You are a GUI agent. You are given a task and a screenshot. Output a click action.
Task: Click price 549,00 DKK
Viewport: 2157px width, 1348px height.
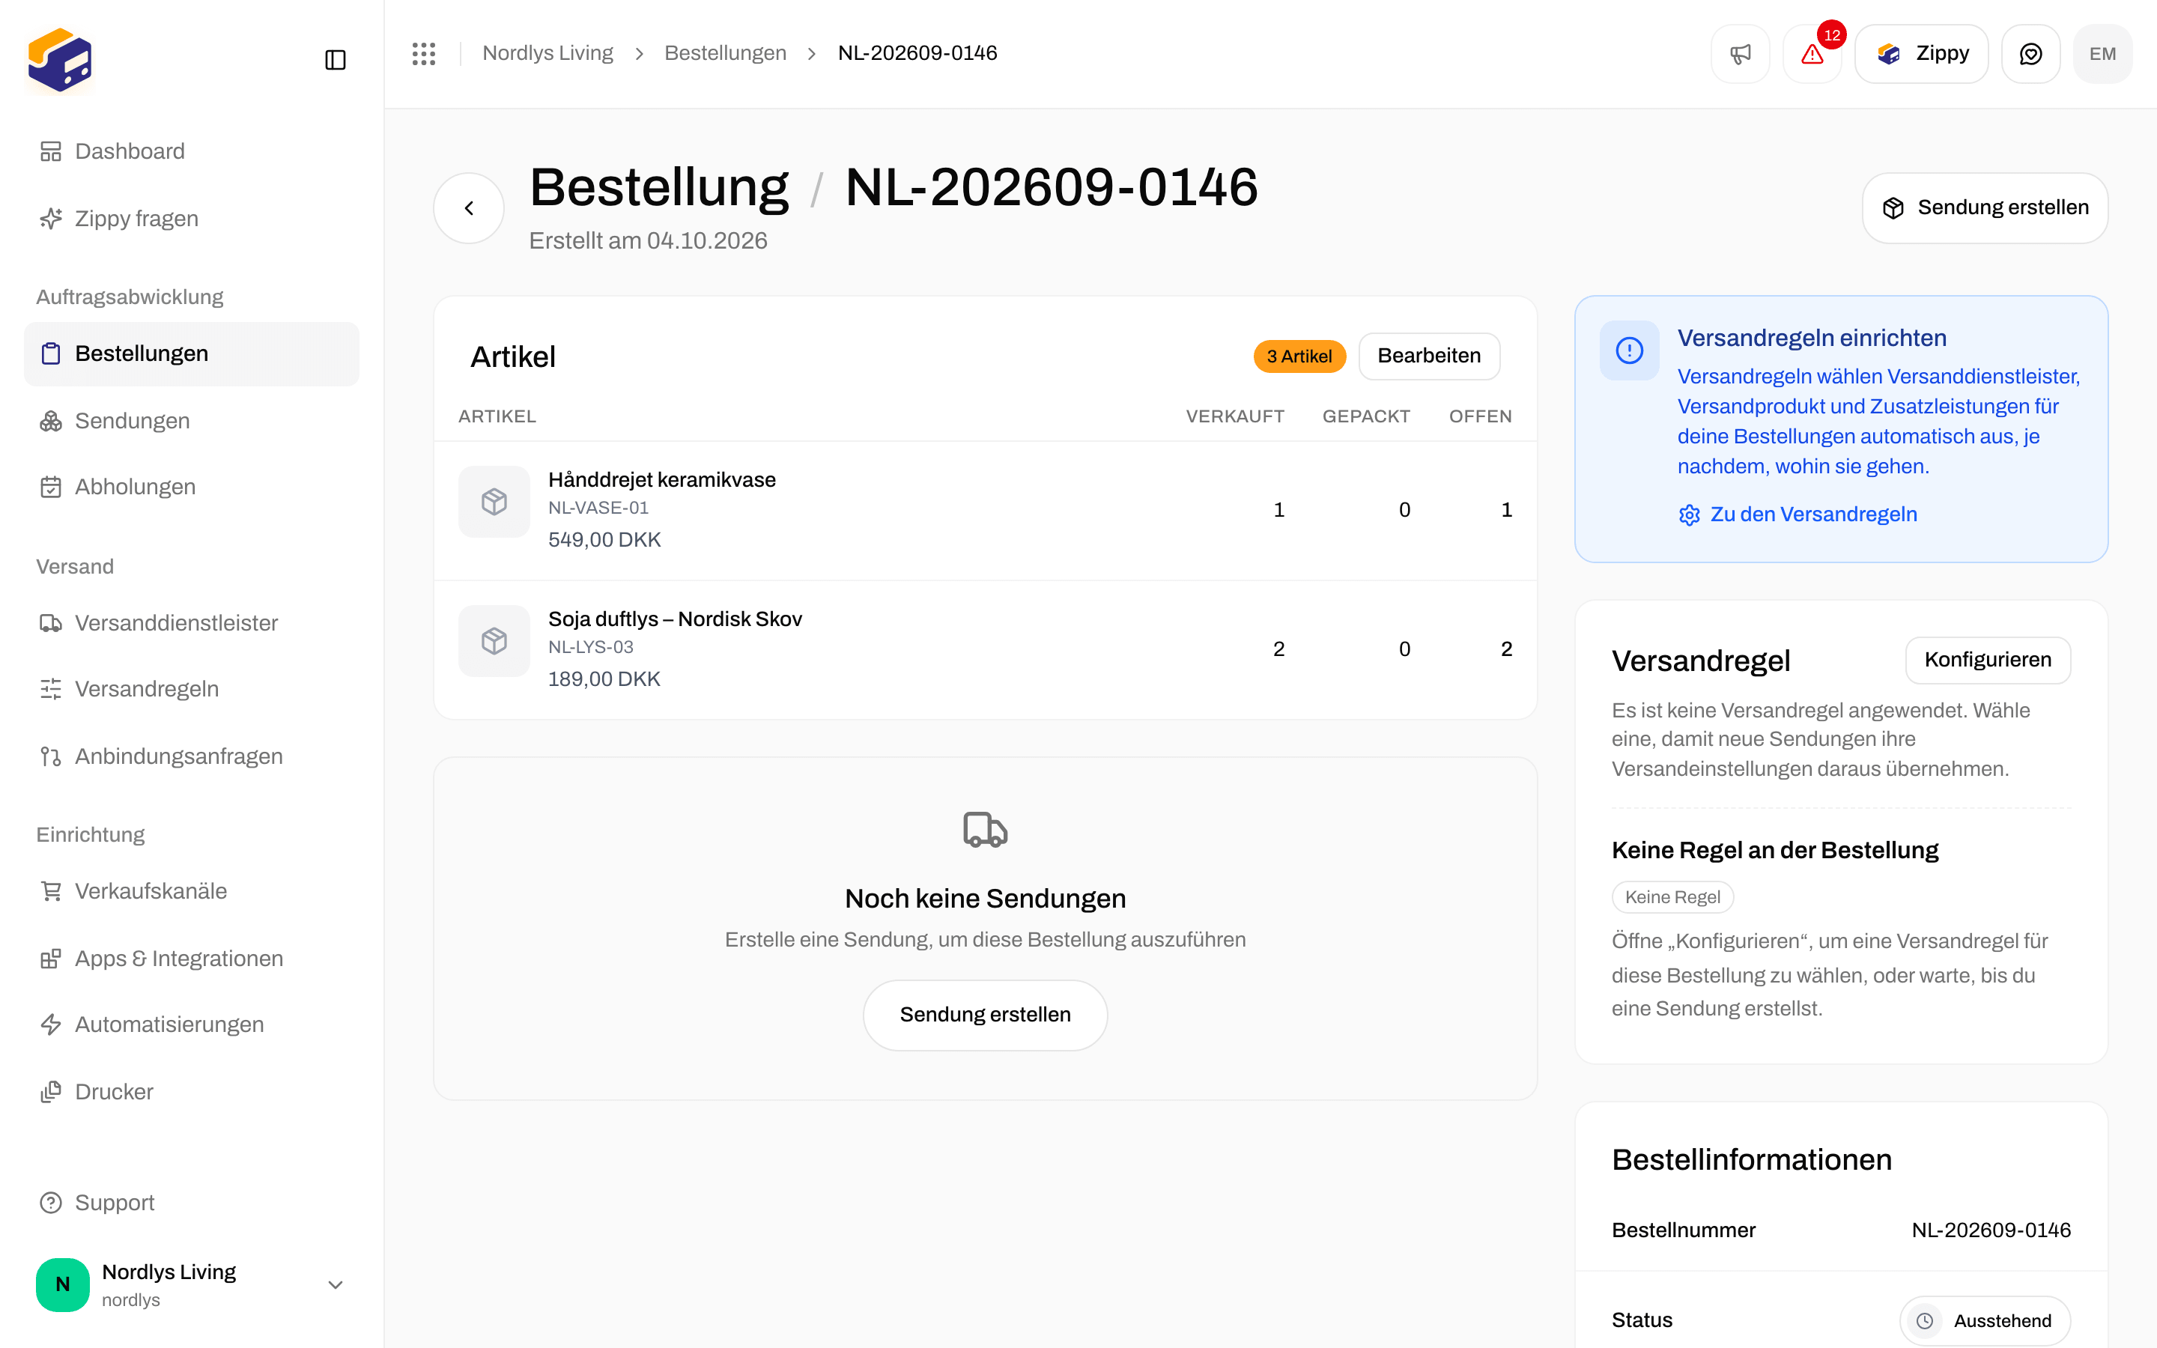(x=604, y=539)
